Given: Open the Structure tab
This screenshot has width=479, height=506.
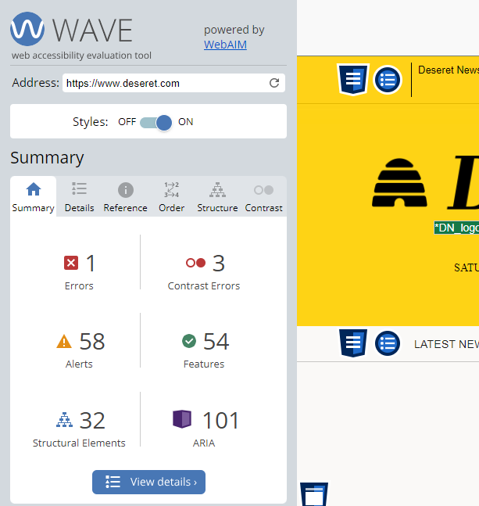Looking at the screenshot, I should pyautogui.click(x=217, y=197).
